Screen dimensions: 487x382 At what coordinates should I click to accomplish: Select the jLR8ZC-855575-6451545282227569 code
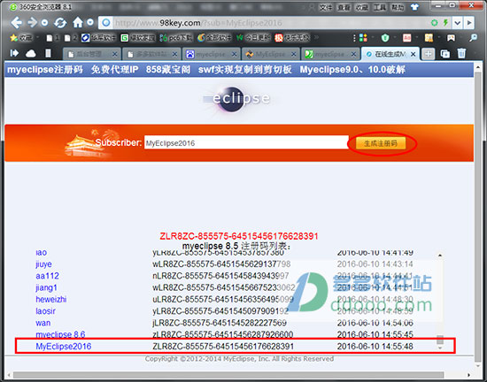(x=220, y=323)
